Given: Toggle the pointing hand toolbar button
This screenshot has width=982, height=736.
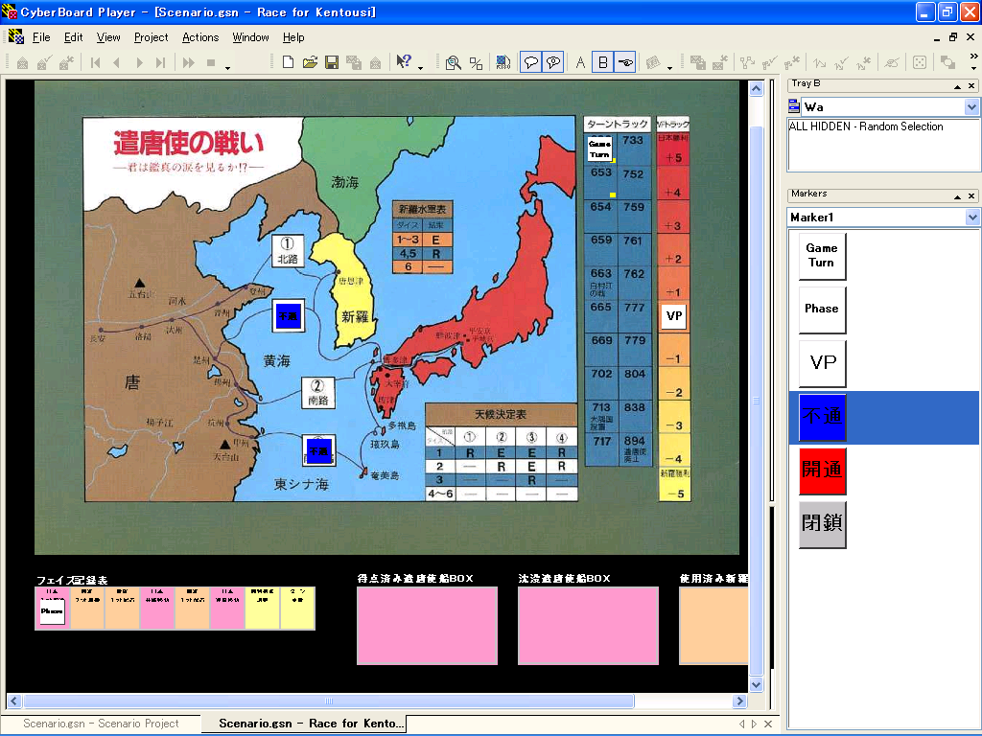Looking at the screenshot, I should tap(625, 62).
